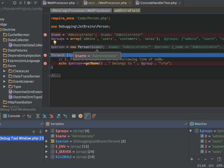Open the Console tab in debug panel
Screen dimensions: 224x168
pos(14,116)
